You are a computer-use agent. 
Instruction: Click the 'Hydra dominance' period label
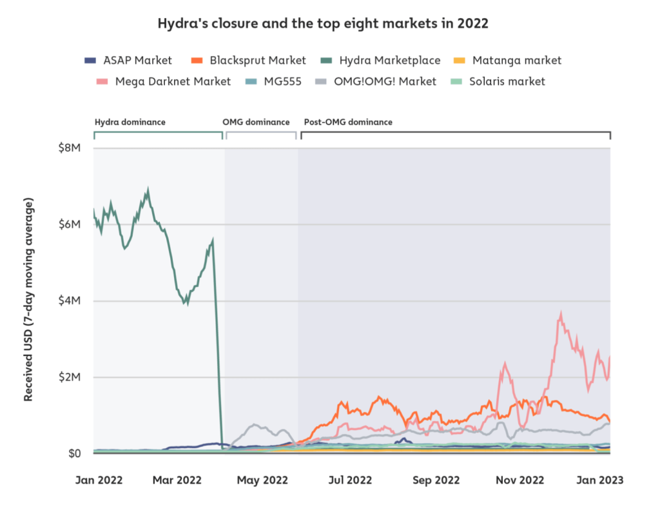point(130,122)
